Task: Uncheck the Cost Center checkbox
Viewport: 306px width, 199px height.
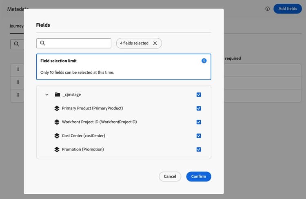Action: click(x=199, y=136)
